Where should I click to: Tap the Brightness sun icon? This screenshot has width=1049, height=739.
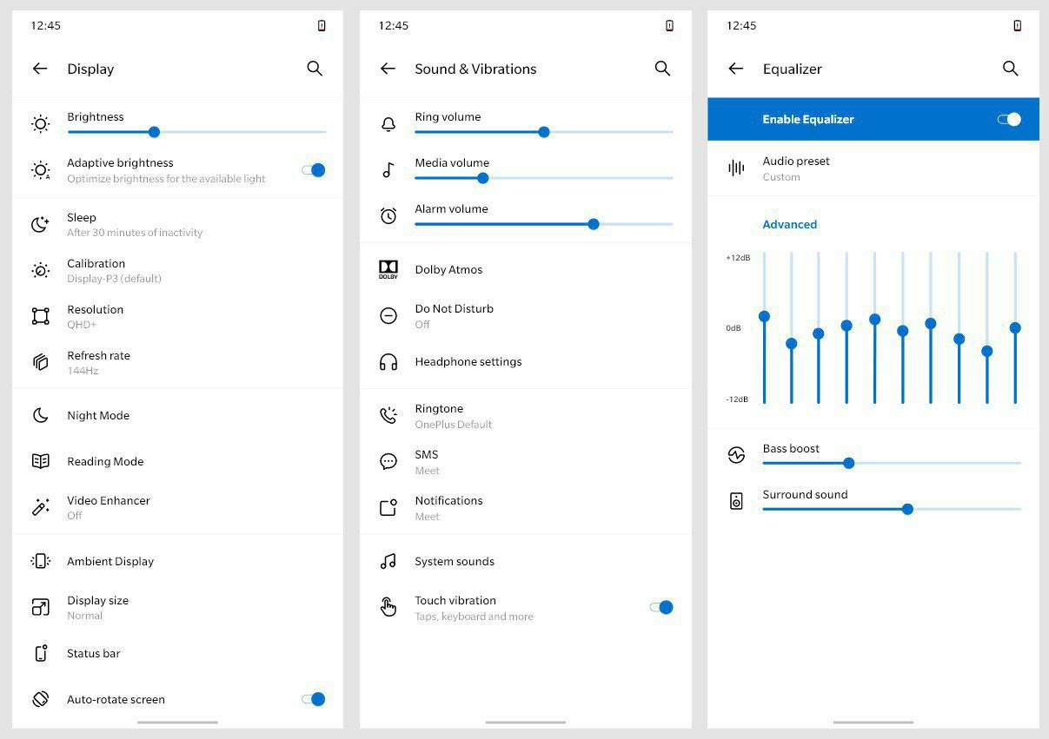(40, 124)
